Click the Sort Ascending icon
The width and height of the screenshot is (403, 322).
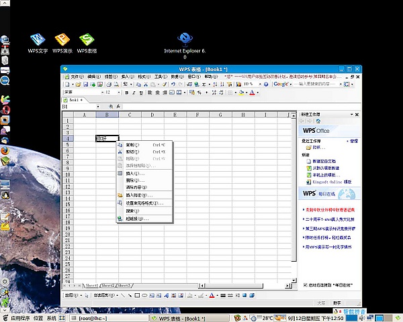[215, 85]
